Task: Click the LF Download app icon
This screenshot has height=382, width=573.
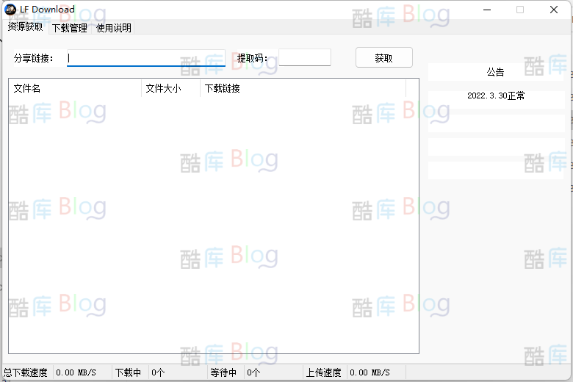Action: click(10, 10)
